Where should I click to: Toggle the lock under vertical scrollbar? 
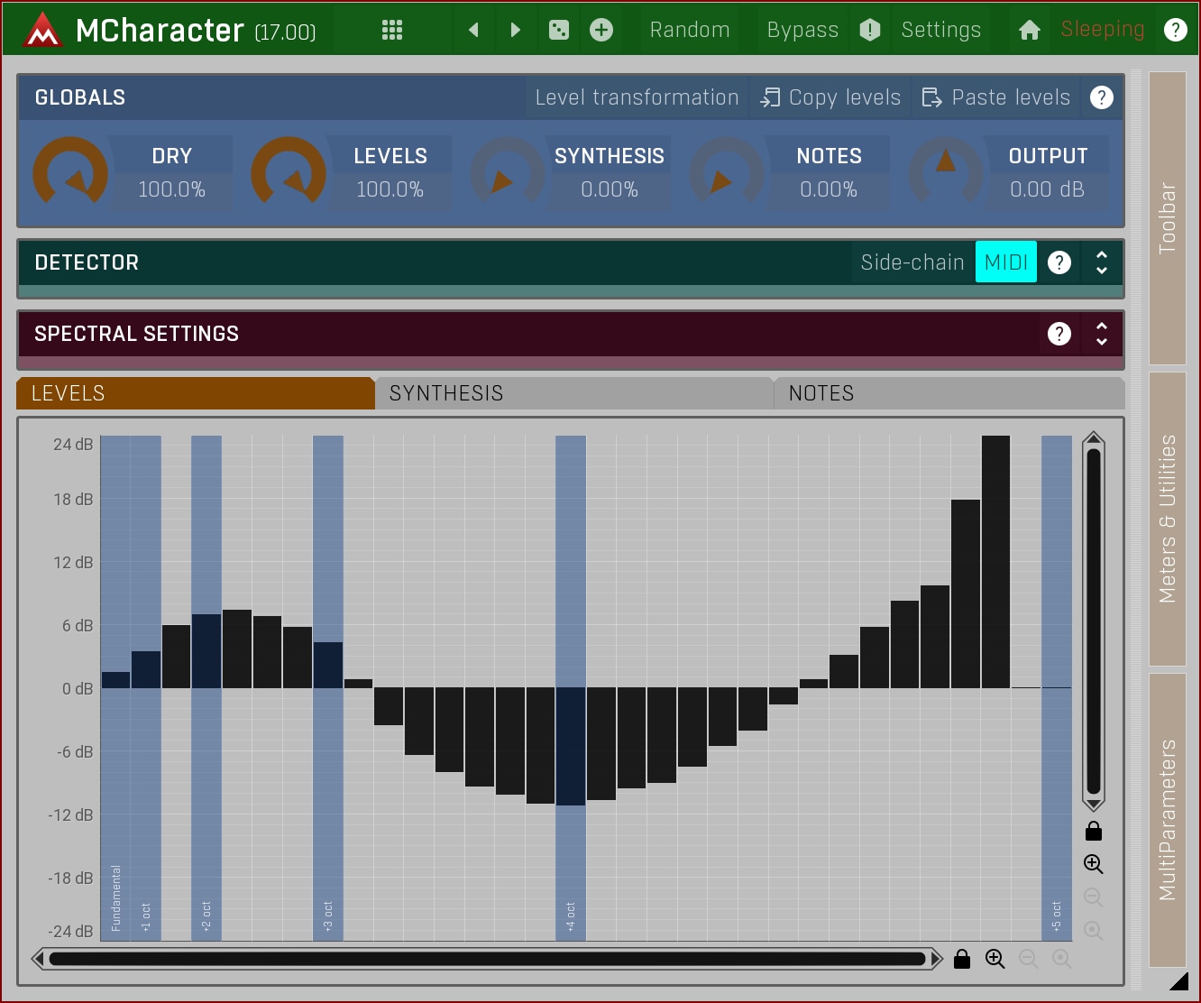pos(1093,831)
